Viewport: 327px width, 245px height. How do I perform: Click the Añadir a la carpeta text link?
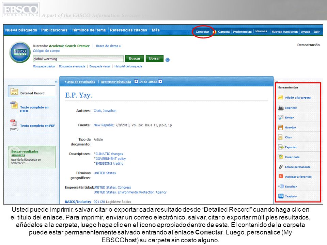point(298,98)
